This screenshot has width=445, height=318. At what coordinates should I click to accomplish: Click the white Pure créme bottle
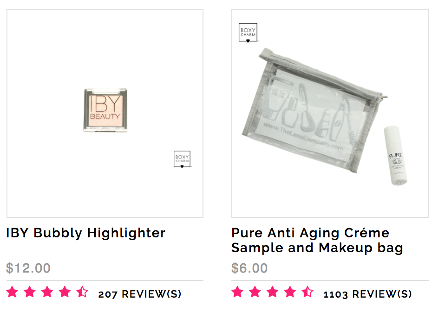pyautogui.click(x=396, y=156)
